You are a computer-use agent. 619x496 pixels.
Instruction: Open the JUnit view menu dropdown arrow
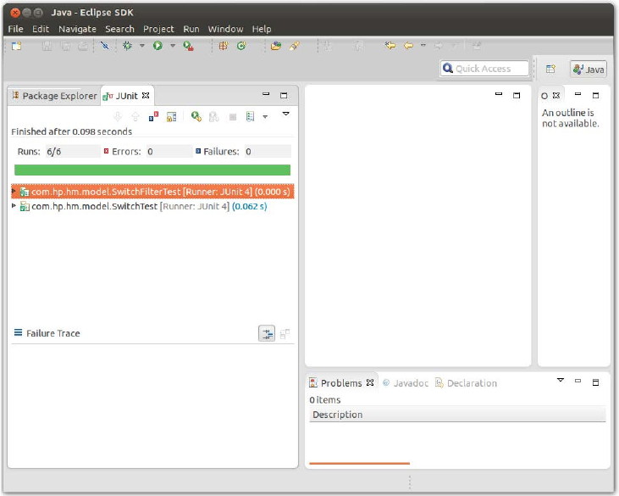pos(285,114)
